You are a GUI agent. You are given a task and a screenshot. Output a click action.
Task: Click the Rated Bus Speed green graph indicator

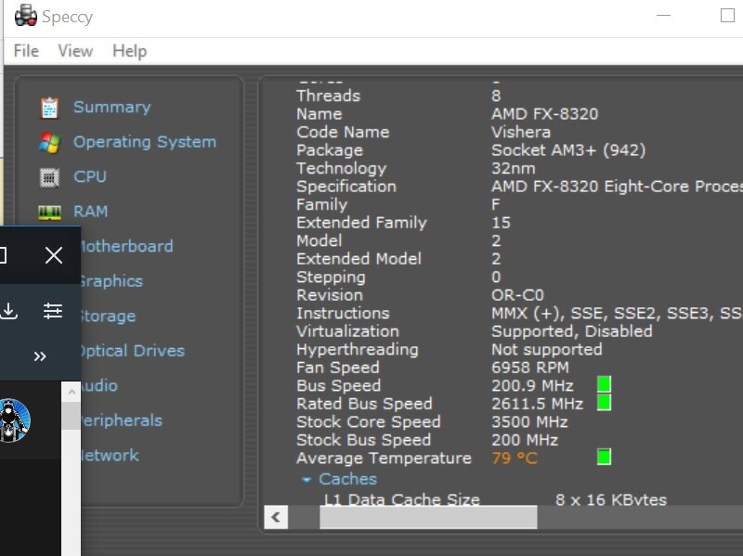pyautogui.click(x=604, y=403)
